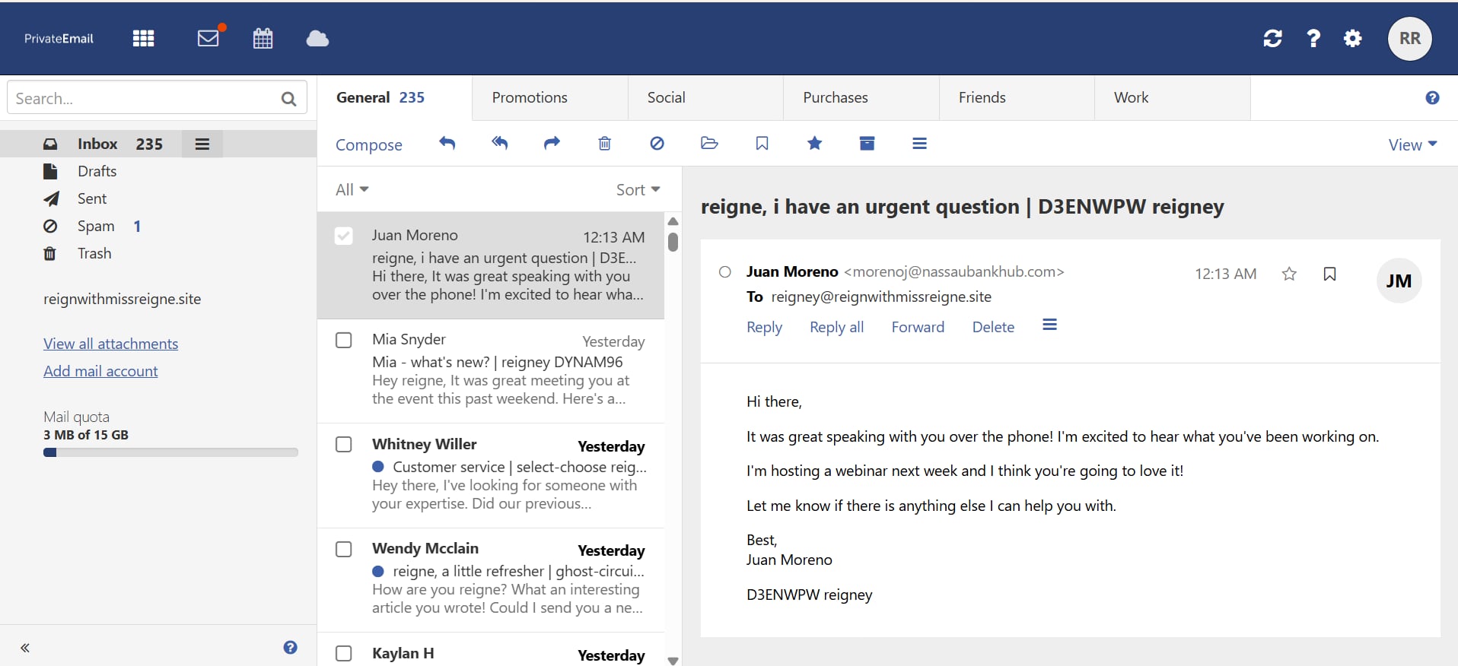Viewport: 1458px width, 666px height.
Task: Open the Sort dropdown
Action: click(638, 189)
